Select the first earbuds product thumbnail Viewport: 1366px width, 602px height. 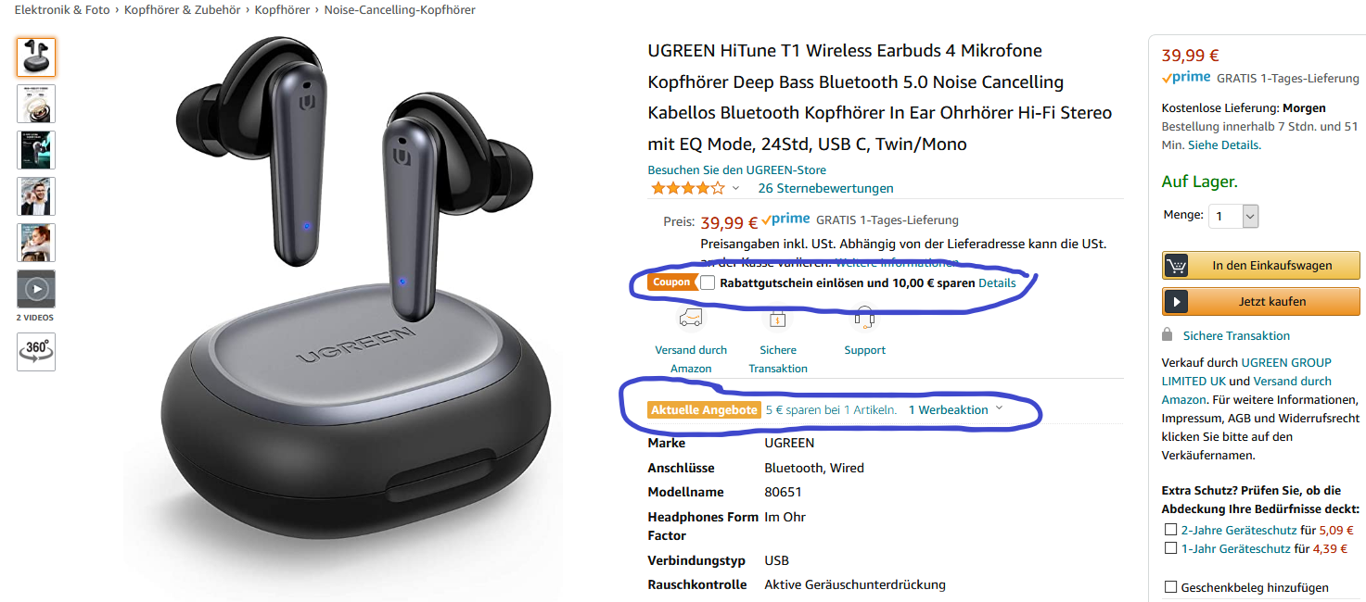pyautogui.click(x=36, y=57)
